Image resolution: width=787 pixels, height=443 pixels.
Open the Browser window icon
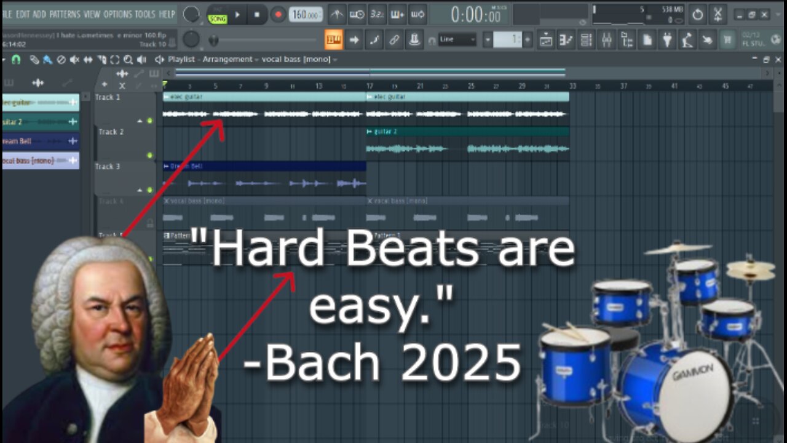click(x=627, y=40)
